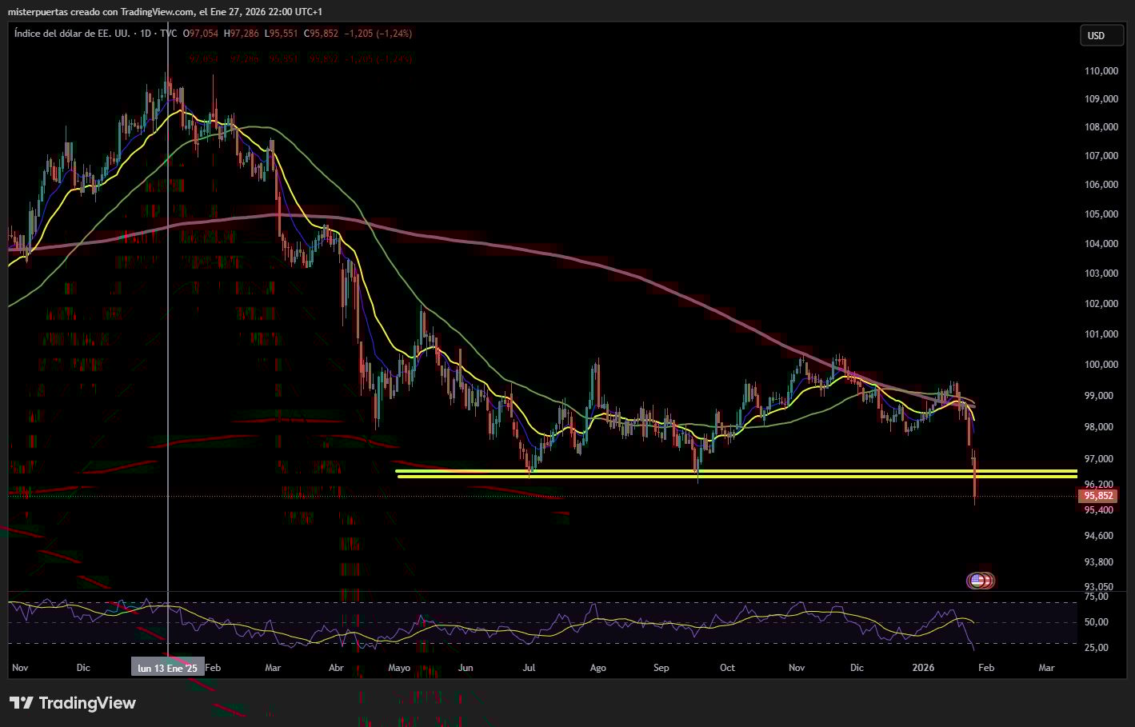Click the 105,000 price axis label
This screenshot has height=727, width=1135.
pos(1101,214)
